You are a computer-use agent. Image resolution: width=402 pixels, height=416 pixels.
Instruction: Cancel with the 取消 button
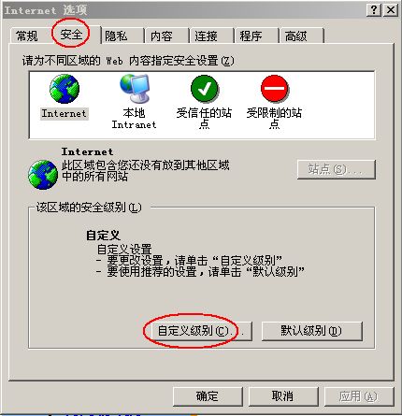tap(283, 396)
